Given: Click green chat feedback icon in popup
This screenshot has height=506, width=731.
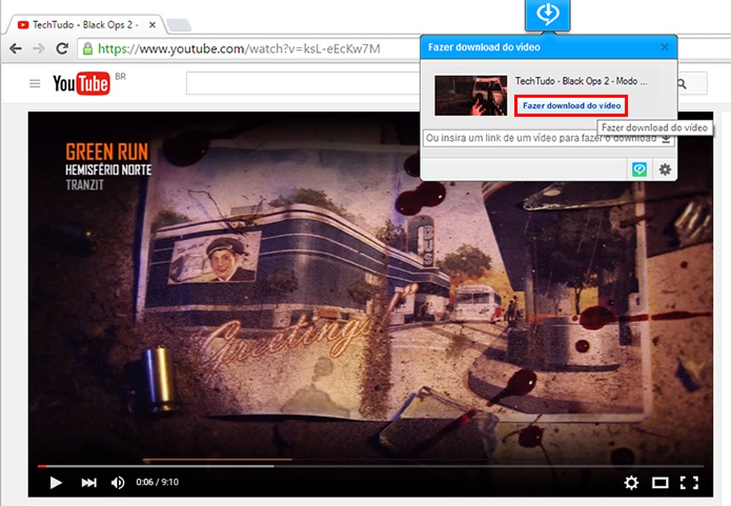Looking at the screenshot, I should (x=640, y=169).
